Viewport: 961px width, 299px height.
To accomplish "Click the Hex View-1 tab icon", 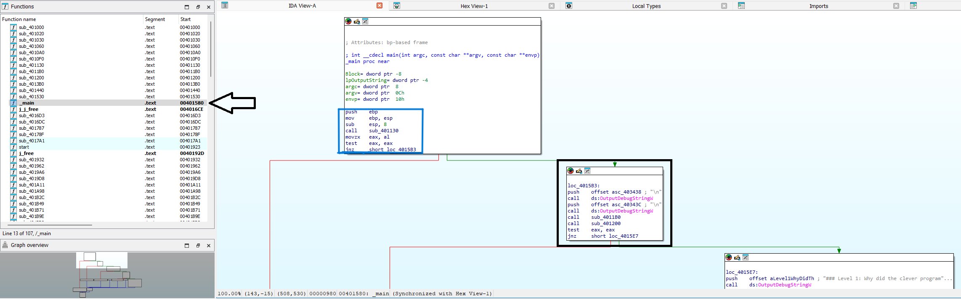I will tap(397, 5).
